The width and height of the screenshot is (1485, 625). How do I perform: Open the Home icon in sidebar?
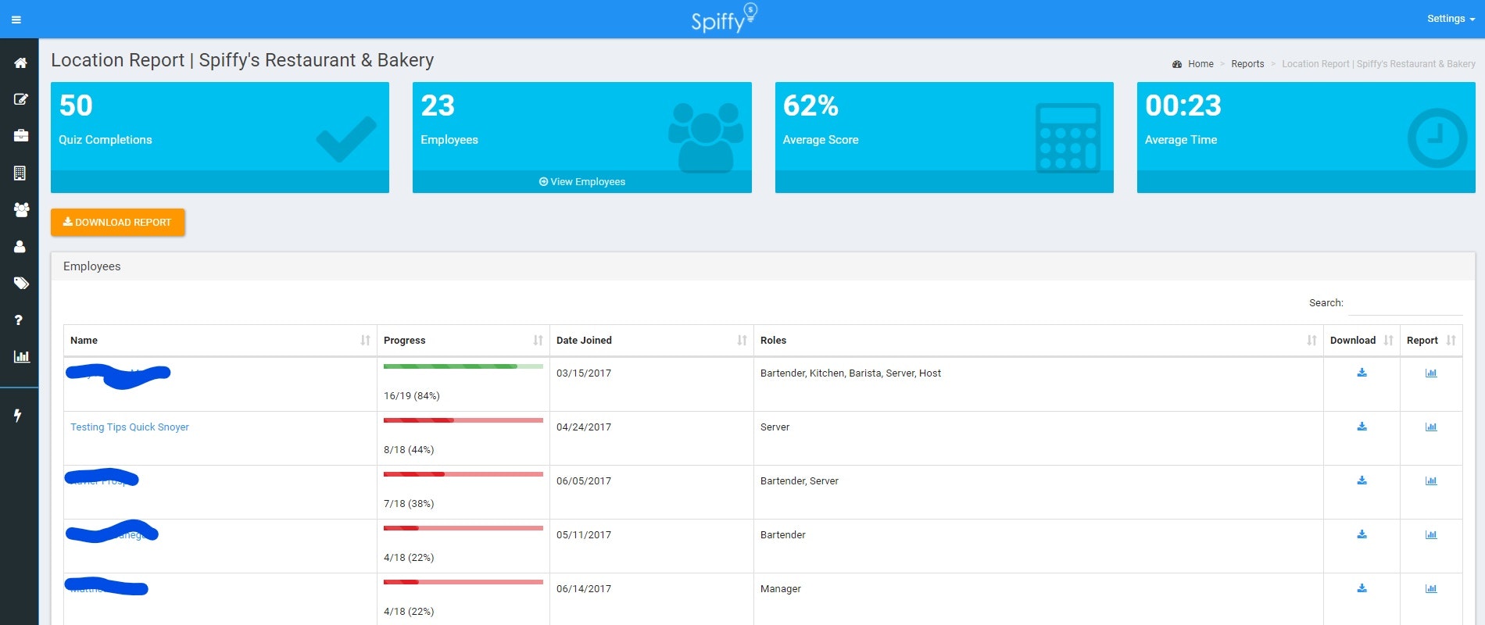(20, 62)
